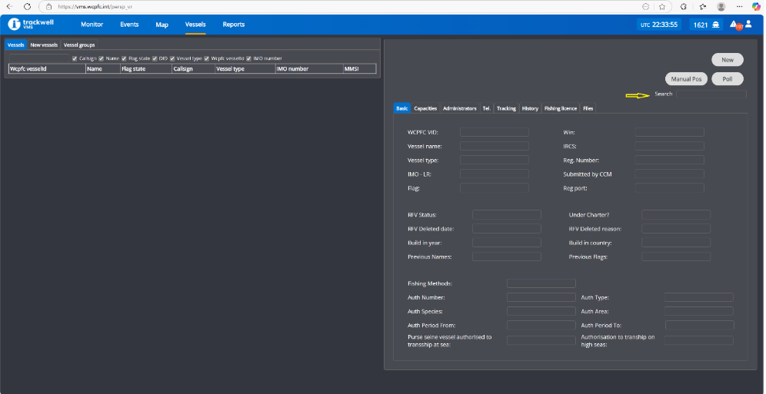Open browser settings and more menu

click(x=739, y=7)
